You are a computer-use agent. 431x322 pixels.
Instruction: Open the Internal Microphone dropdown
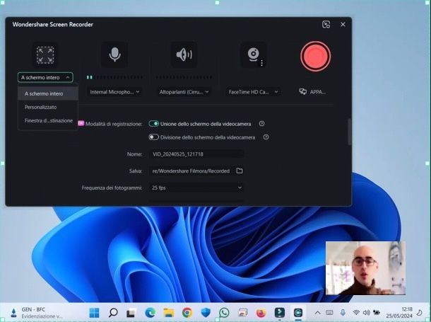point(114,92)
